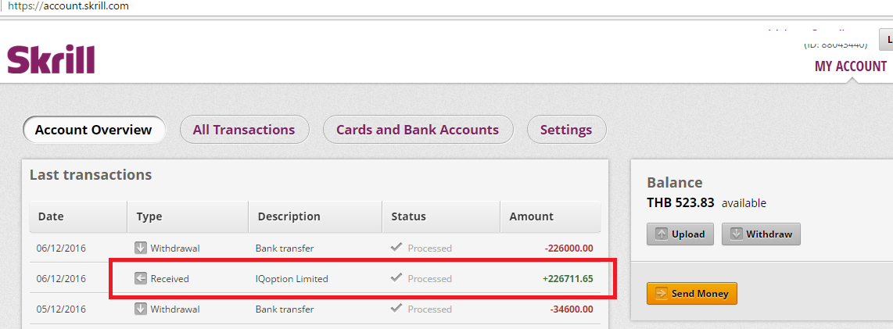The height and width of the screenshot is (329, 893).
Task: Click the withdrawal arrow icon for -226000.00
Action: tap(141, 248)
